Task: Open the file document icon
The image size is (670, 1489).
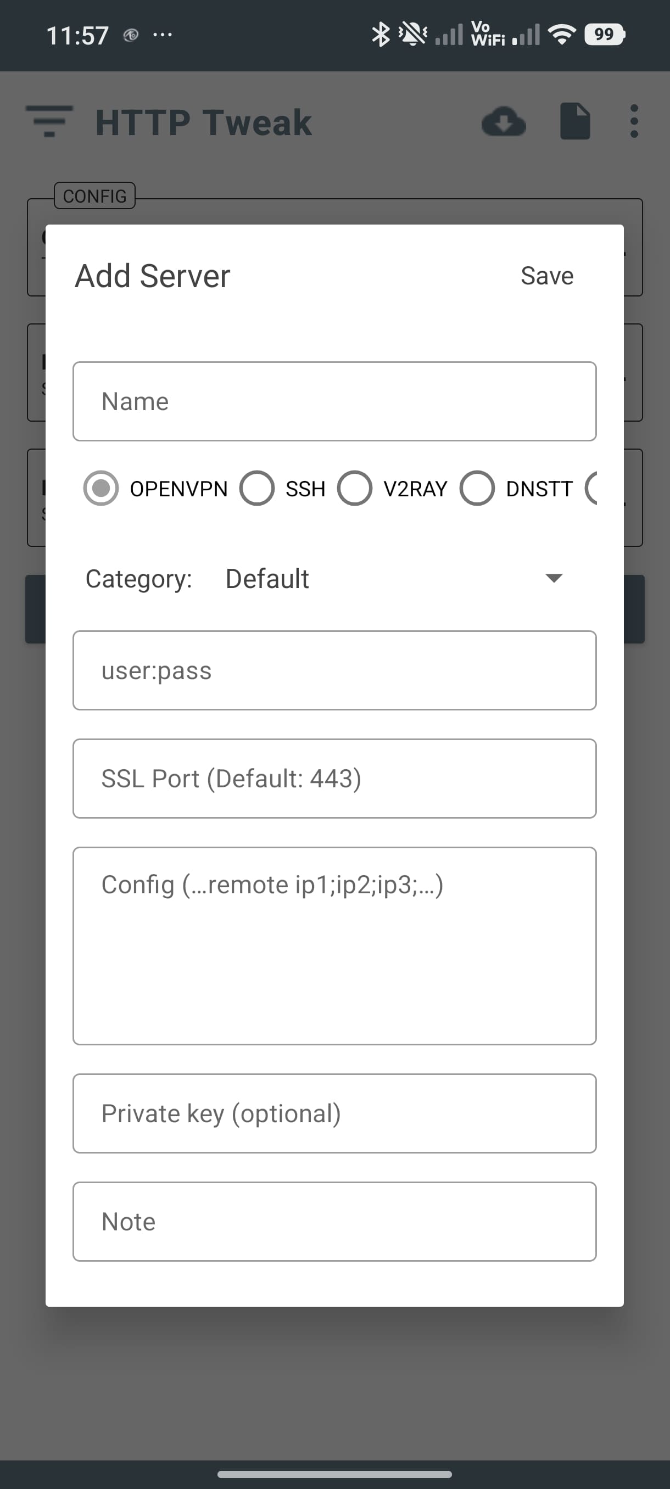Action: tap(575, 121)
